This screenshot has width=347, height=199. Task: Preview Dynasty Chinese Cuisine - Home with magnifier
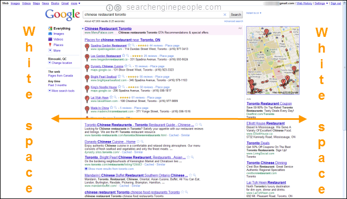[x=142, y=142]
